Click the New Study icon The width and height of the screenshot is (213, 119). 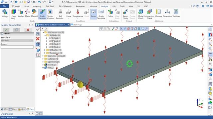point(14,14)
